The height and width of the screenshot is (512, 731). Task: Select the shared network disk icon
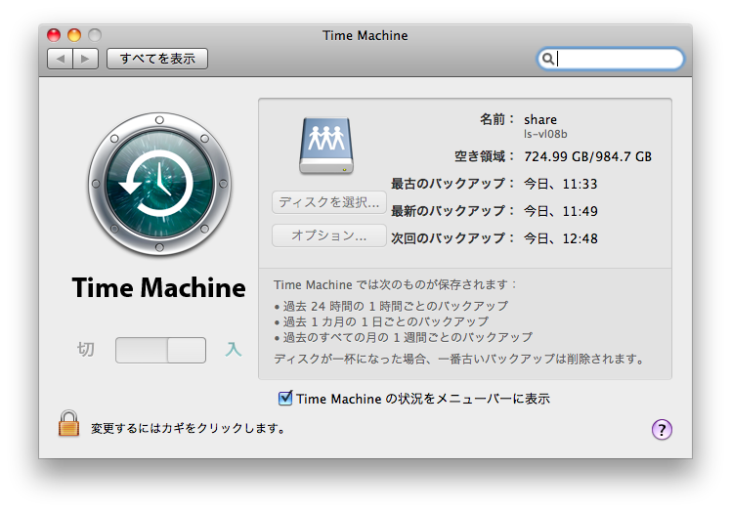click(x=326, y=146)
